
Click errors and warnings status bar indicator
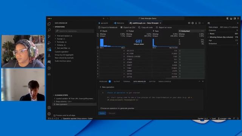tap(53, 118)
